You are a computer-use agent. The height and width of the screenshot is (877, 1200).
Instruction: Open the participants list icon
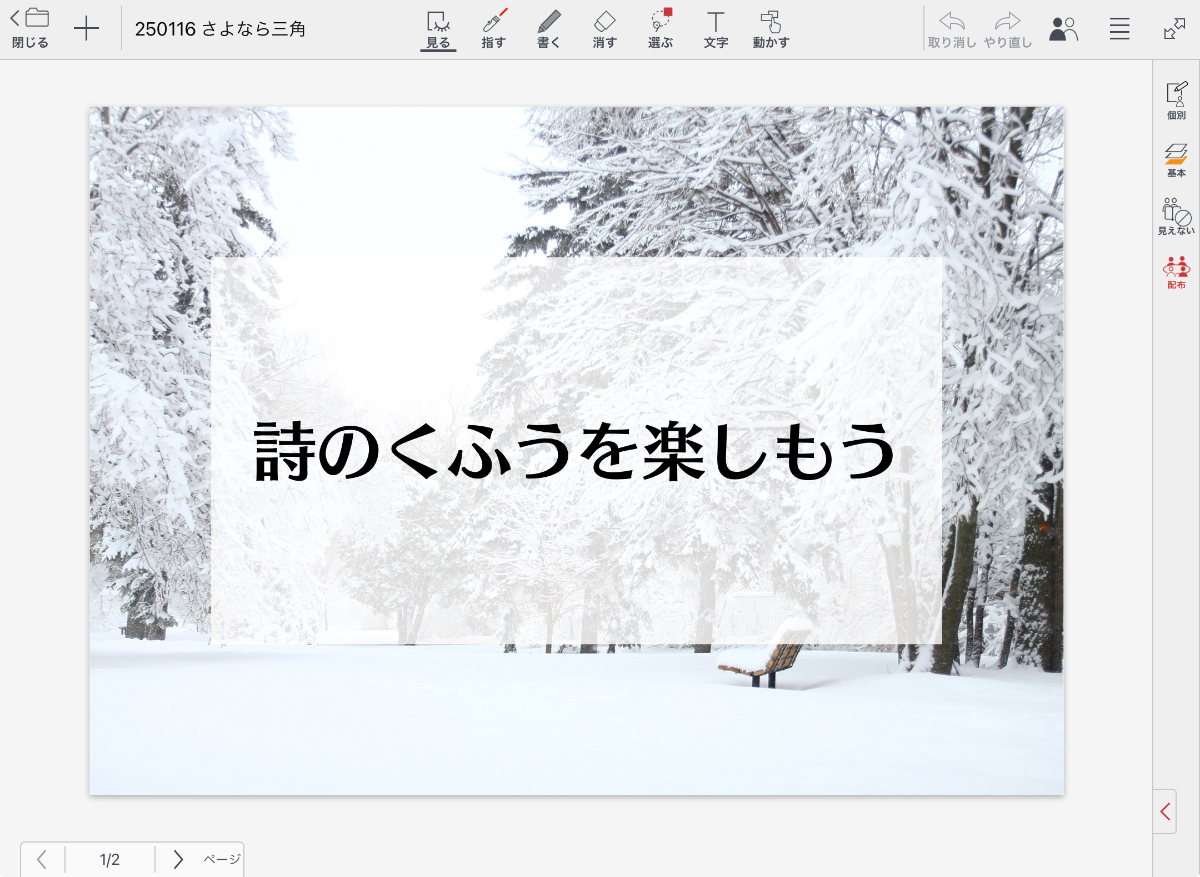[x=1063, y=29]
